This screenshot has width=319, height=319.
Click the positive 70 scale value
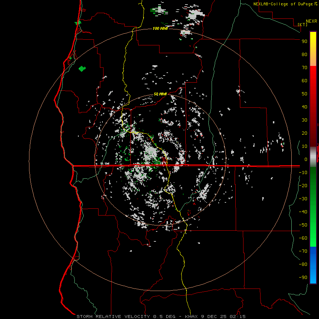pyautogui.click(x=304, y=68)
